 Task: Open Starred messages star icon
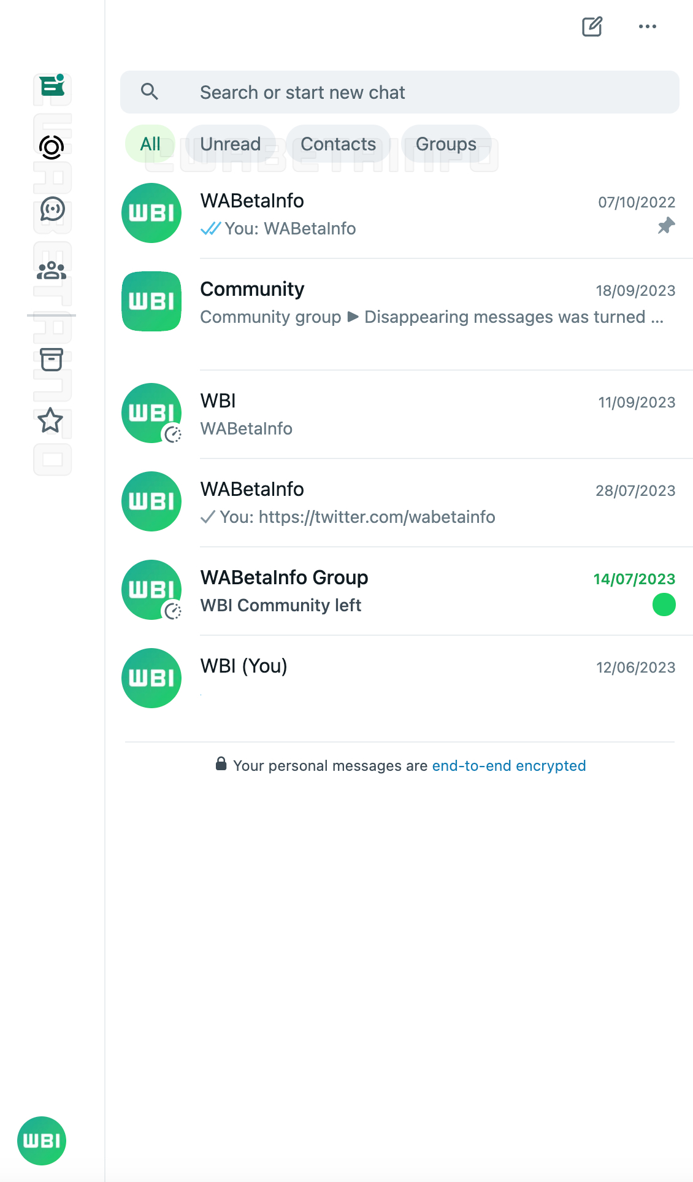(x=50, y=421)
